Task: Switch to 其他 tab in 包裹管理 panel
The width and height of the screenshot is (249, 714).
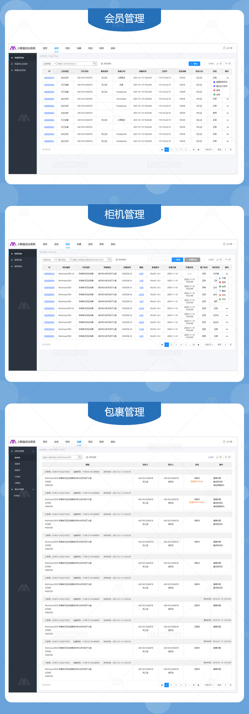Action: 113,442
